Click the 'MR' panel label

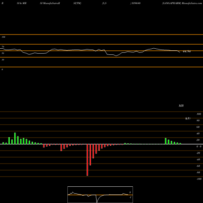coord(181,106)
